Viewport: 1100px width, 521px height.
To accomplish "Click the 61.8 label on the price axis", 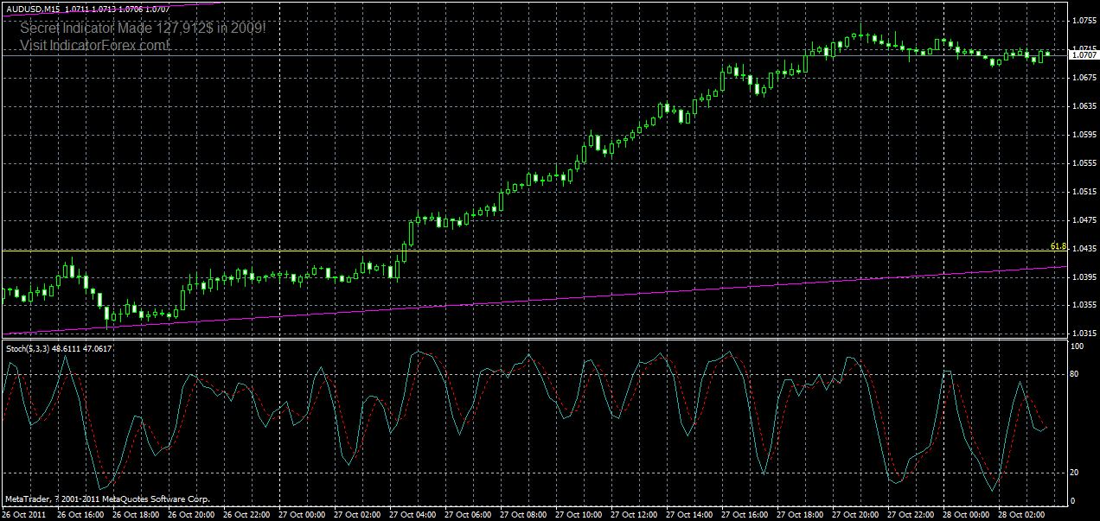I will (1057, 245).
